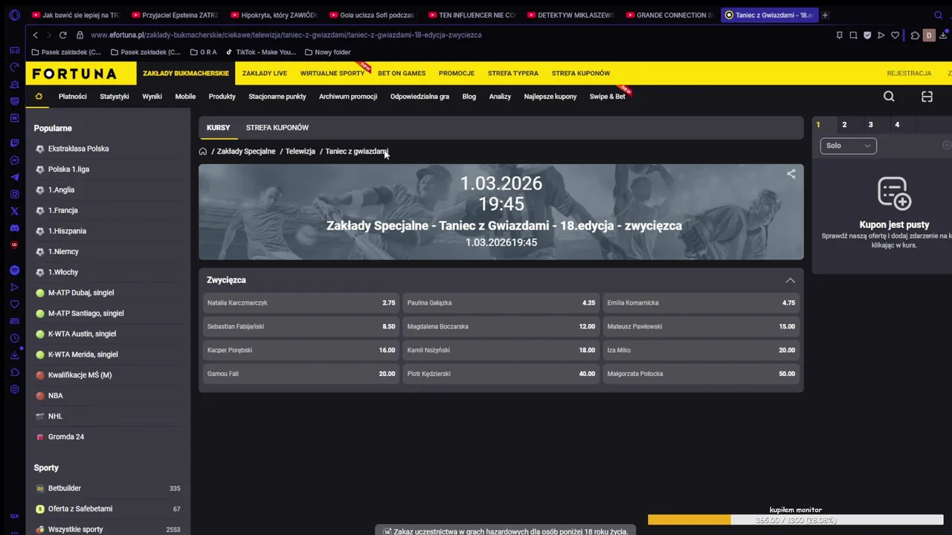Click the coupon scan icon beside search

(x=927, y=97)
